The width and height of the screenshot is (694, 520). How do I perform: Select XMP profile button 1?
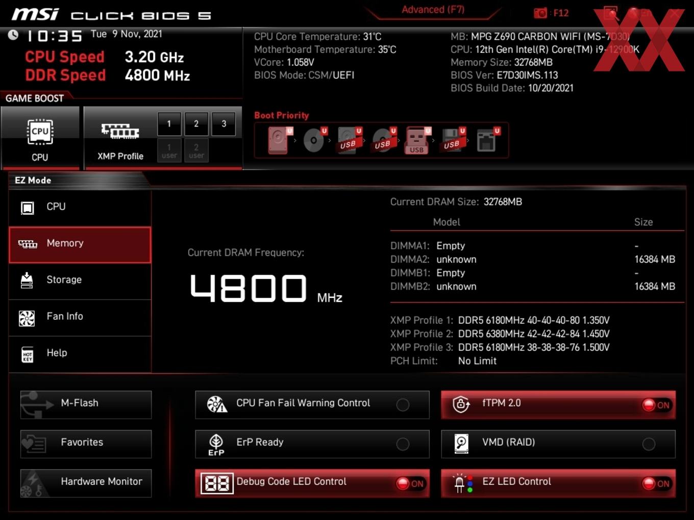point(169,124)
